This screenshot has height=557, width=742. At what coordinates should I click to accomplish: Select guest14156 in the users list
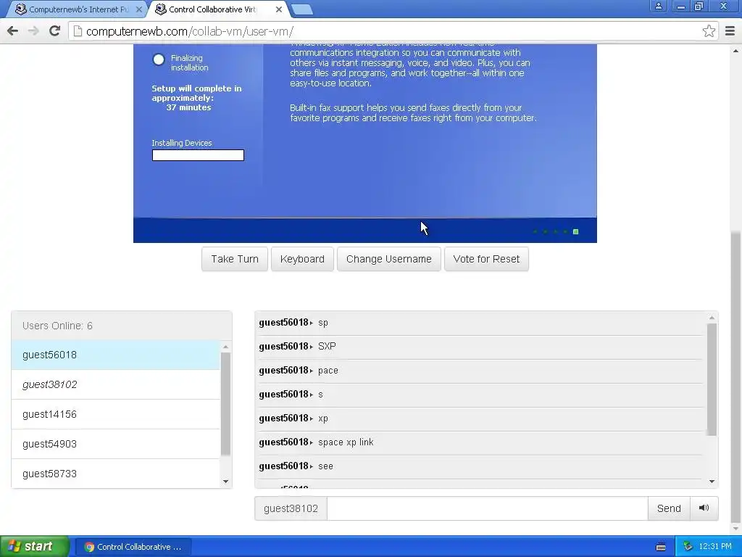(115, 414)
